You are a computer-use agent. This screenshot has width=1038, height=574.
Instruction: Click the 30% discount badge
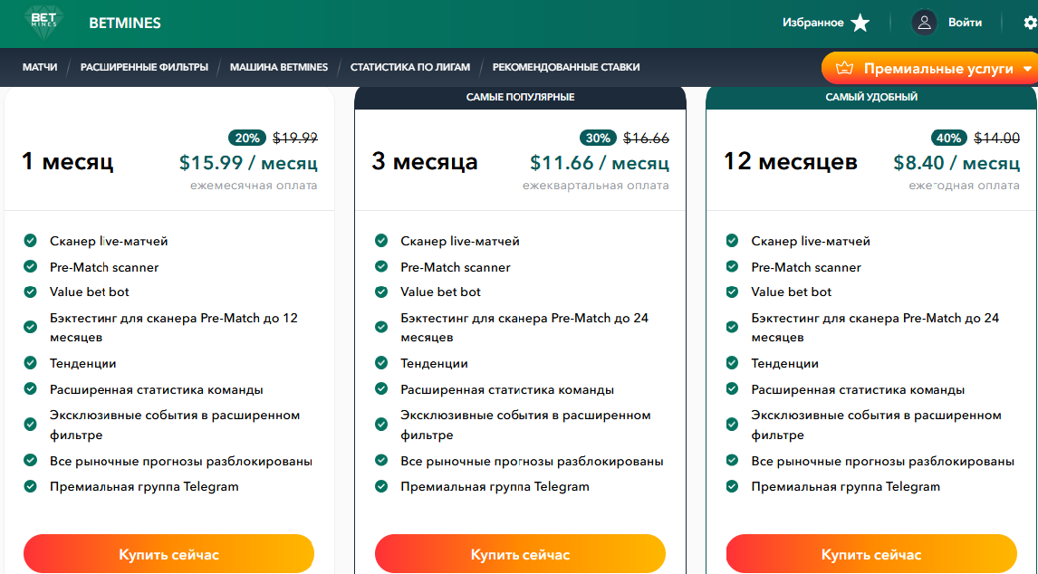point(598,138)
